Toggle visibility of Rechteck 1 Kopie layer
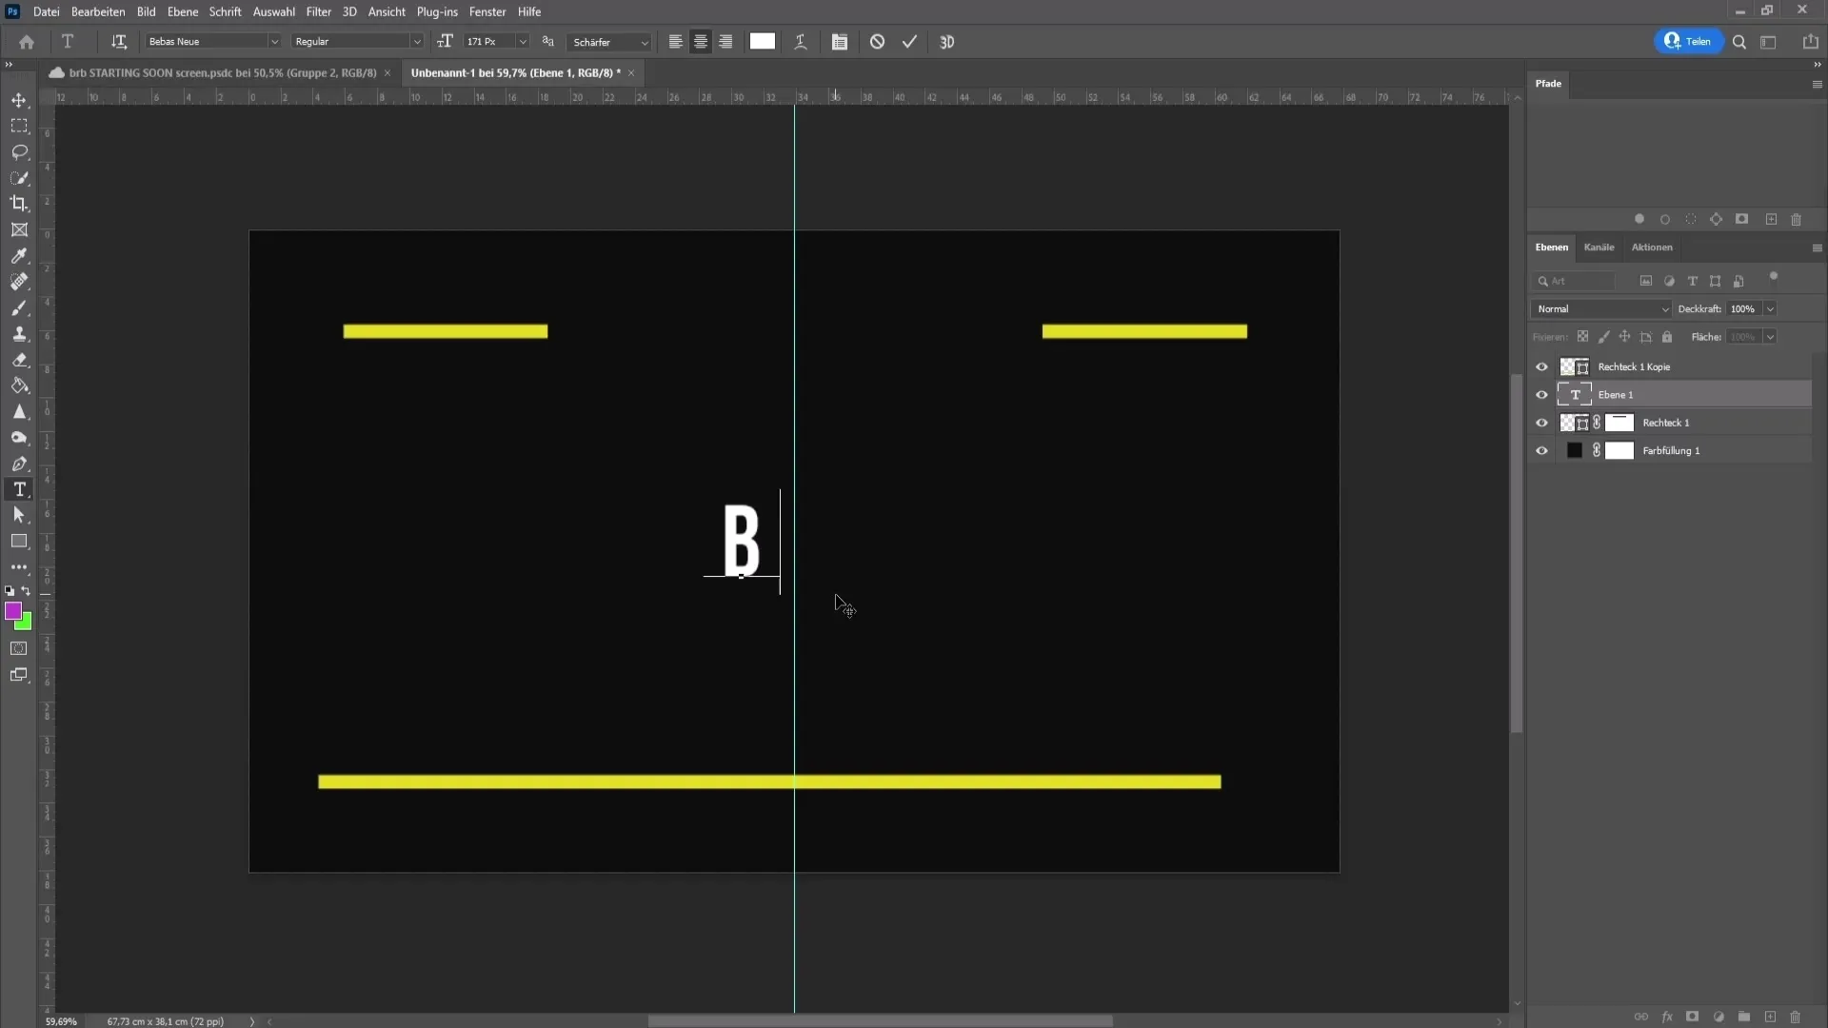Viewport: 1828px width, 1028px height. (x=1541, y=366)
